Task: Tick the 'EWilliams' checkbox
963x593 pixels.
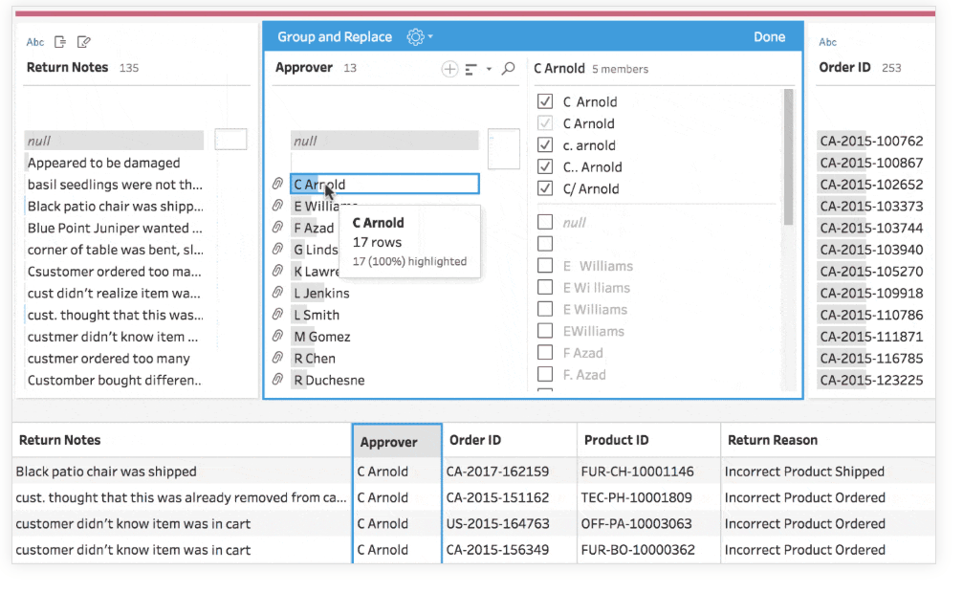Action: [x=545, y=331]
